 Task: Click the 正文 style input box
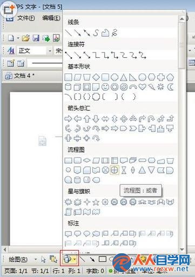click(x=32, y=51)
